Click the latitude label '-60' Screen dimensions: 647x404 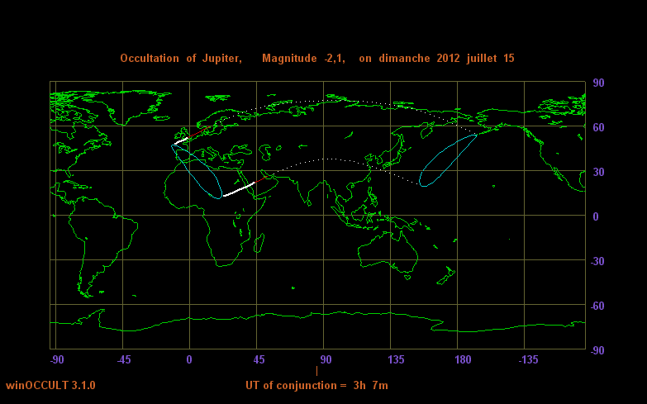tap(597, 306)
